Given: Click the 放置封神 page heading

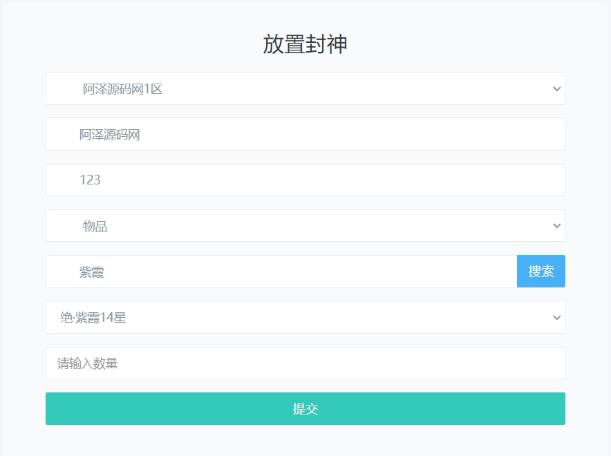Looking at the screenshot, I should (x=305, y=44).
